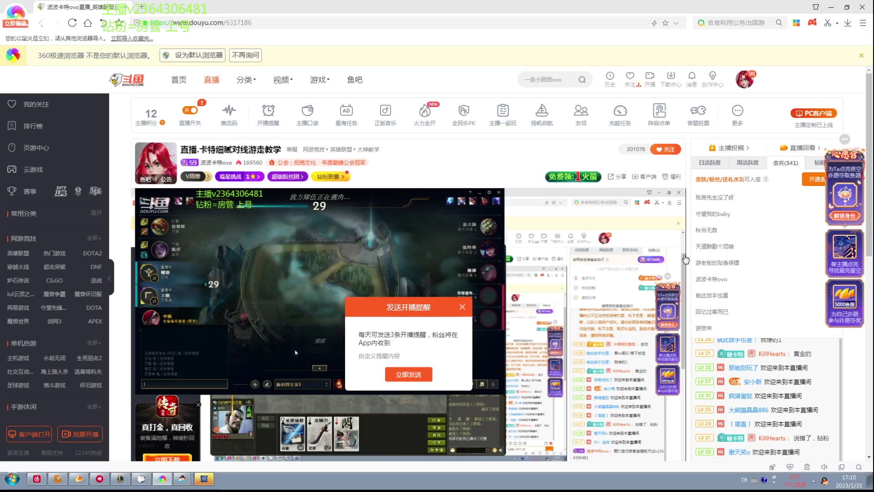Open the 创作中心 lightbulb icon
The image size is (874, 492).
(x=712, y=79)
